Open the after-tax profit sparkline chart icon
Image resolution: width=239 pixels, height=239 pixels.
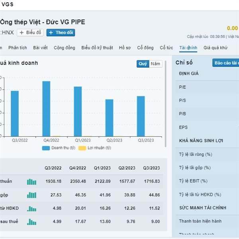coord(31,222)
